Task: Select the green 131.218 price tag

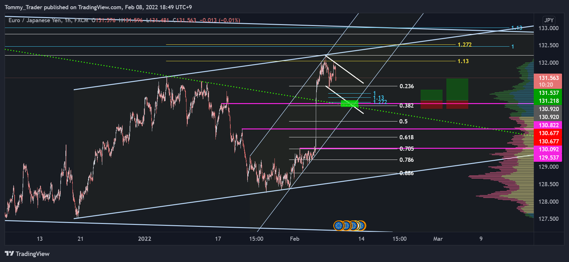Action: pos(548,101)
